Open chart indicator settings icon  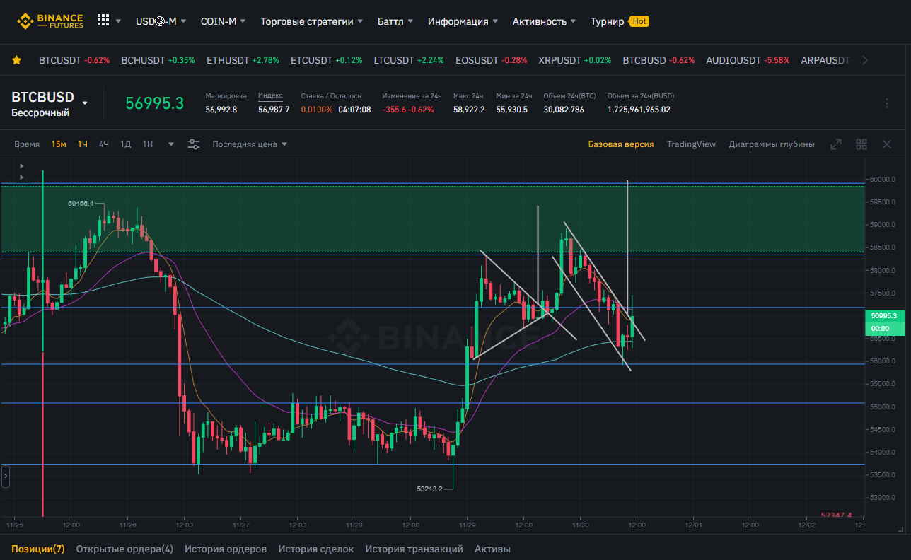pos(194,144)
